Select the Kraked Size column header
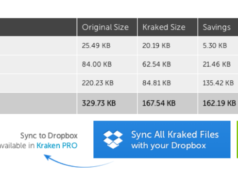Viewport: 238px width, 175px height. pos(168,27)
